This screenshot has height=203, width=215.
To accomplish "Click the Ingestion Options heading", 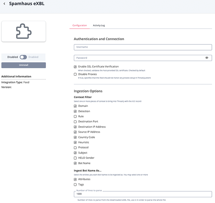I will click(x=88, y=91).
